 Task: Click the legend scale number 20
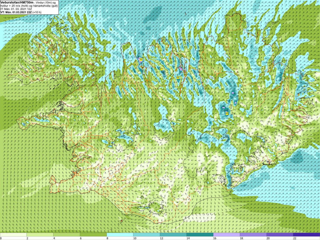[268, 238]
